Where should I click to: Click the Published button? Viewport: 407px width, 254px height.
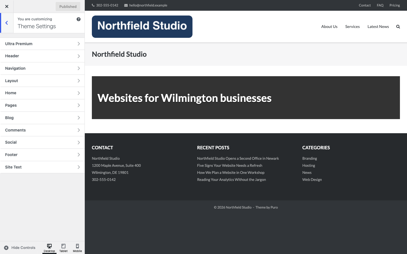[68, 6]
